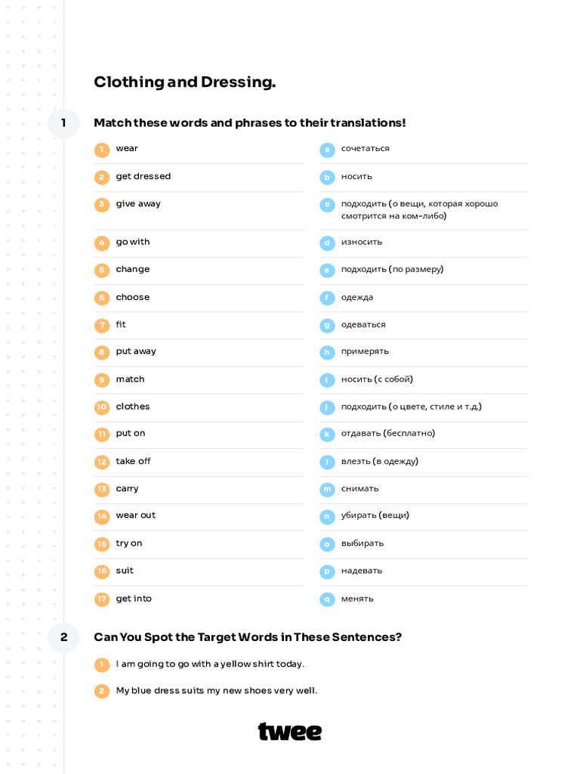Viewport: 580px width, 774px height.
Task: Select the phrase 'wear out'
Action: (136, 515)
